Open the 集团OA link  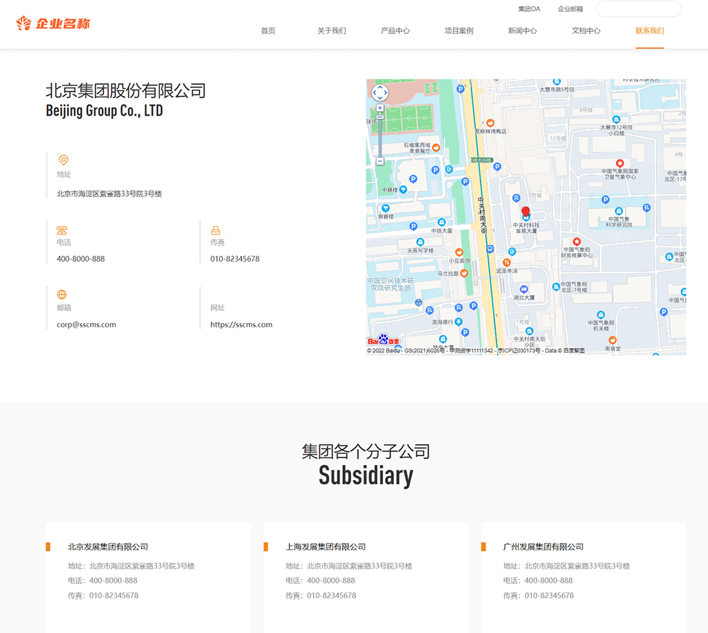point(530,9)
